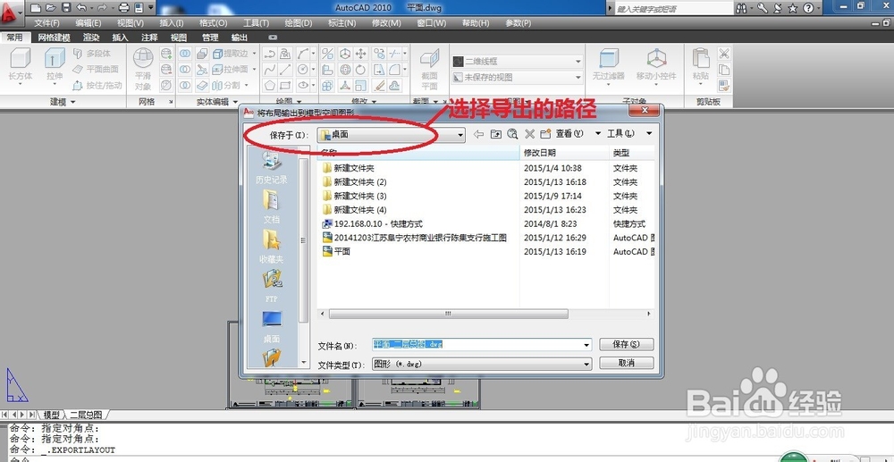894x462 pixels.
Task: Select the 平面曲面 planar surface tool
Action: coord(96,69)
